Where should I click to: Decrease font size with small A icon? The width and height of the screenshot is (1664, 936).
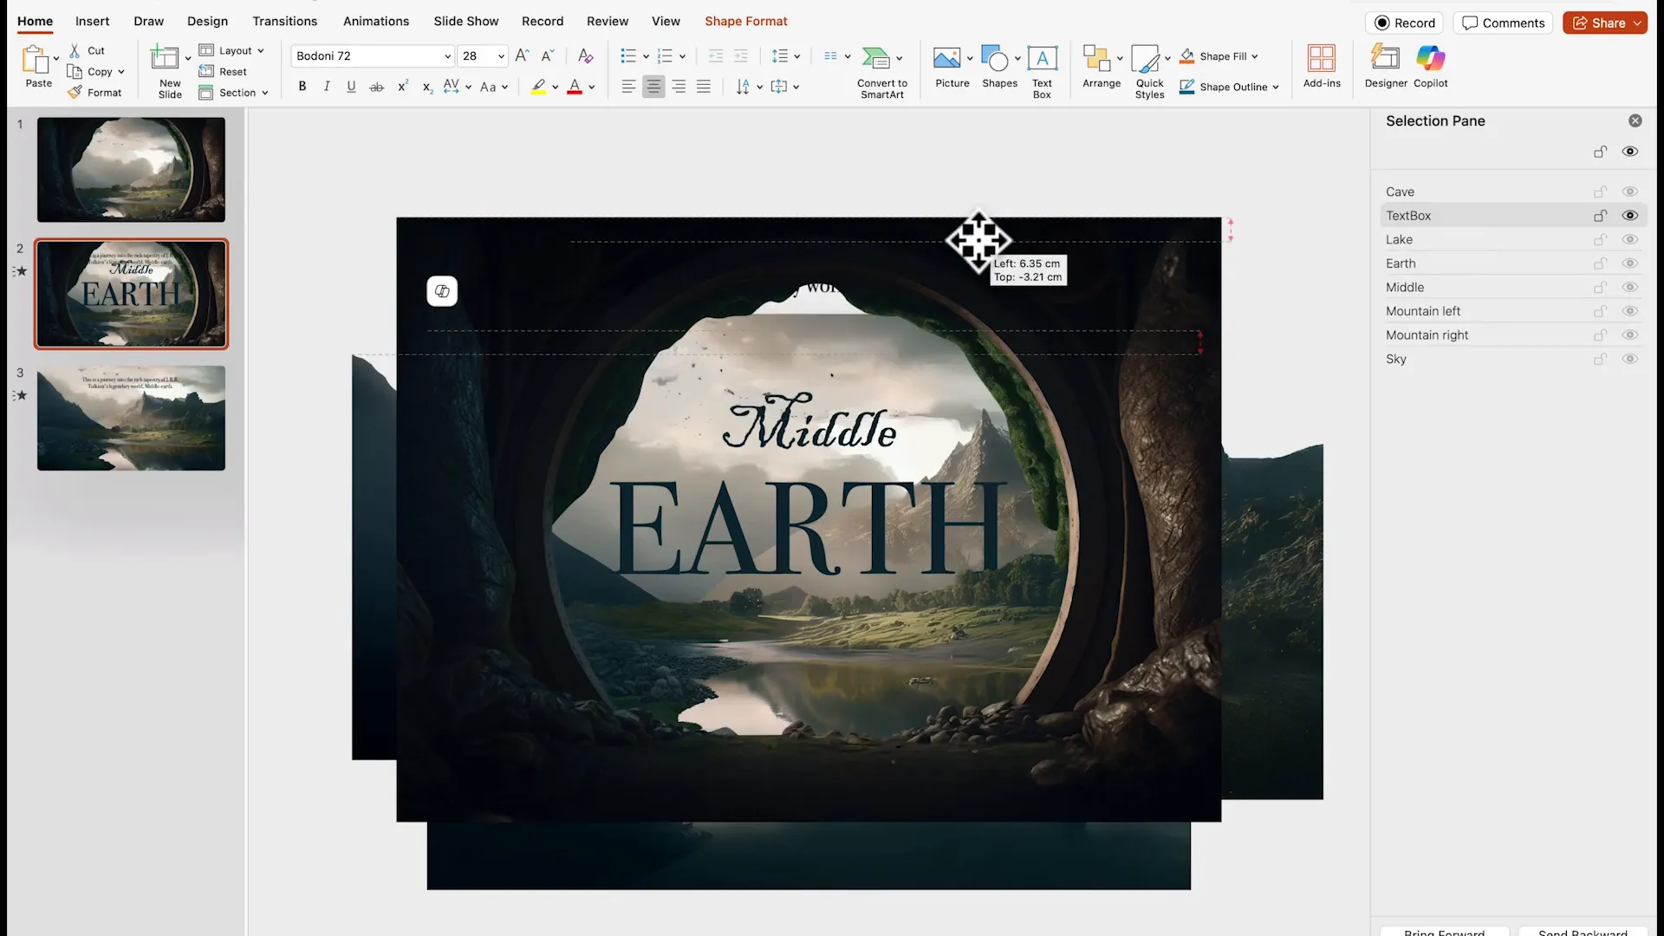(548, 55)
